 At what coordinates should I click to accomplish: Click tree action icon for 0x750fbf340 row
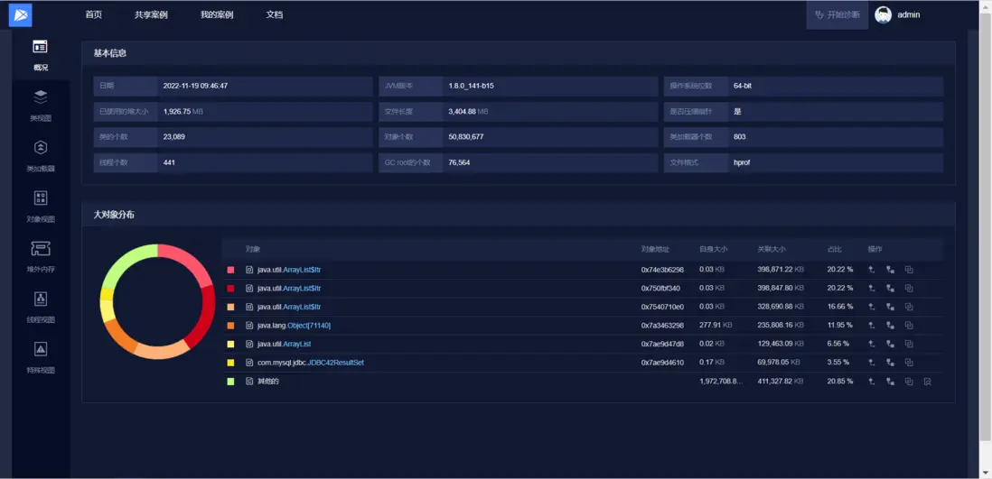[890, 288]
